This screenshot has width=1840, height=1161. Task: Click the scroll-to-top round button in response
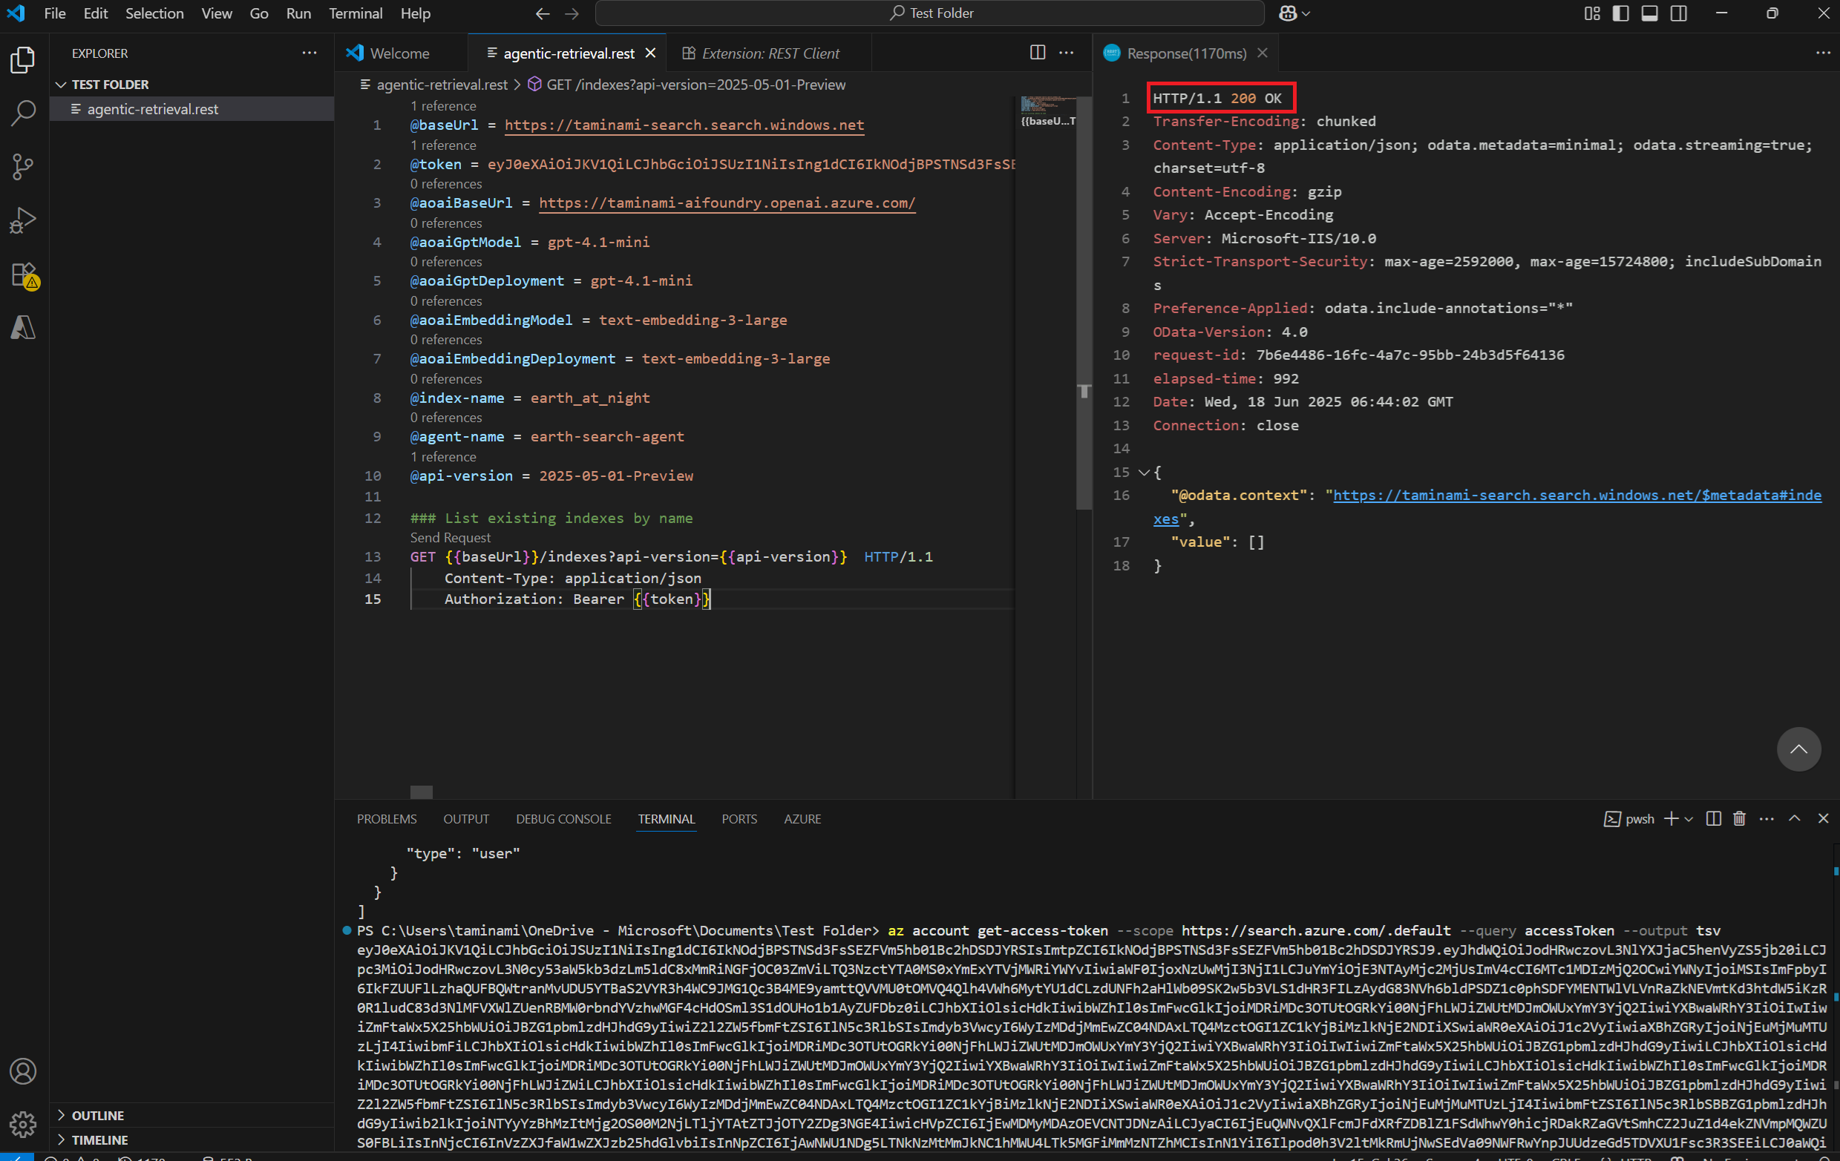point(1798,749)
